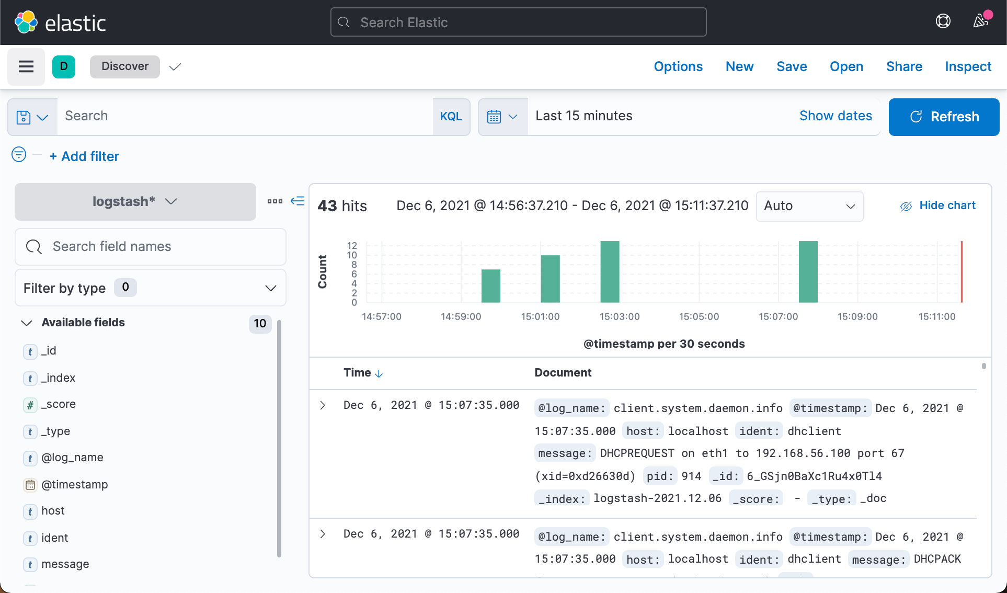Open the date picker calendar
1007x593 pixels.
(x=502, y=117)
